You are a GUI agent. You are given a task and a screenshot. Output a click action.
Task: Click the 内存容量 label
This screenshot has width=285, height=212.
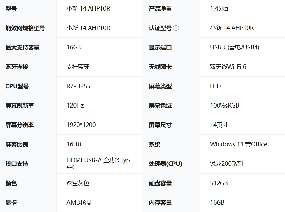point(160,203)
